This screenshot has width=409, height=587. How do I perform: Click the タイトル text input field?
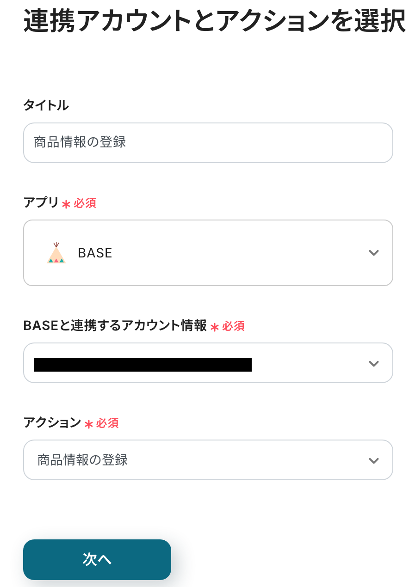[208, 142]
